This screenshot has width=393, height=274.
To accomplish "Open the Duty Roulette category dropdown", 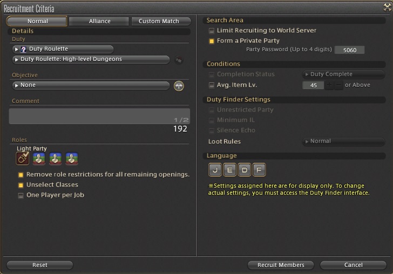I will 63,49.
